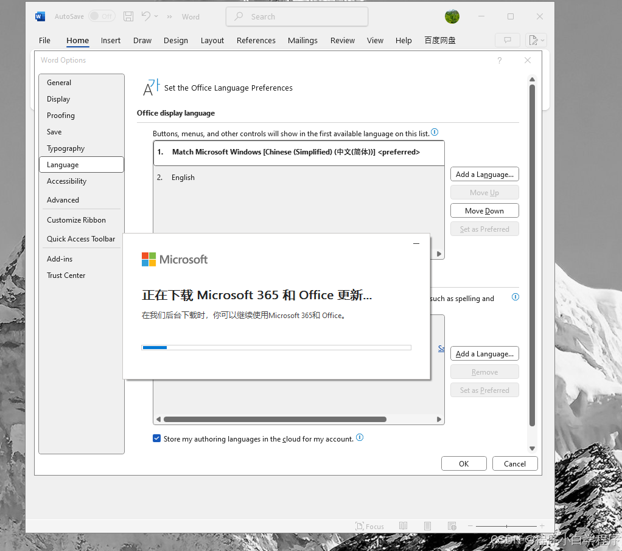The height and width of the screenshot is (551, 622).
Task: Click the Microsoft four-color logo
Action: 149,259
